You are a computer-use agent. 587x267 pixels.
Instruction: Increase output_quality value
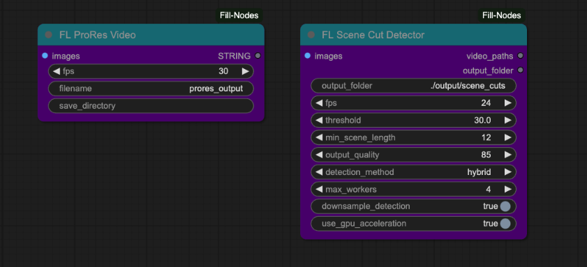[x=507, y=155]
